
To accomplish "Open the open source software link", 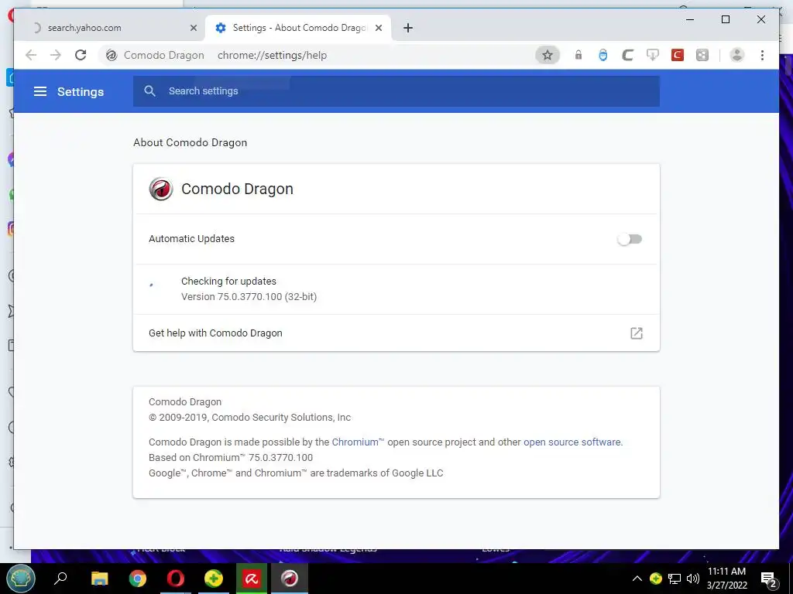I will pyautogui.click(x=572, y=442).
